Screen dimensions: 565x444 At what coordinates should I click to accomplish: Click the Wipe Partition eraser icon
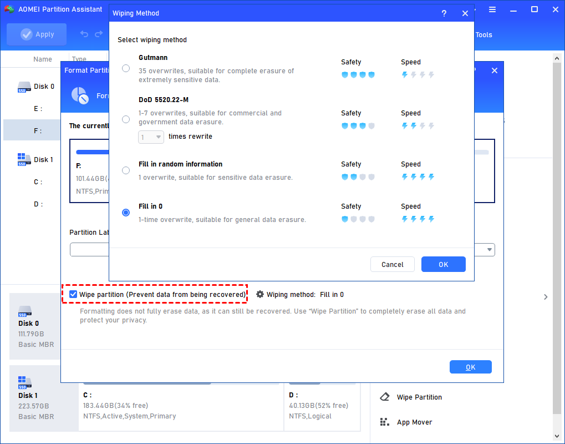[x=384, y=397]
